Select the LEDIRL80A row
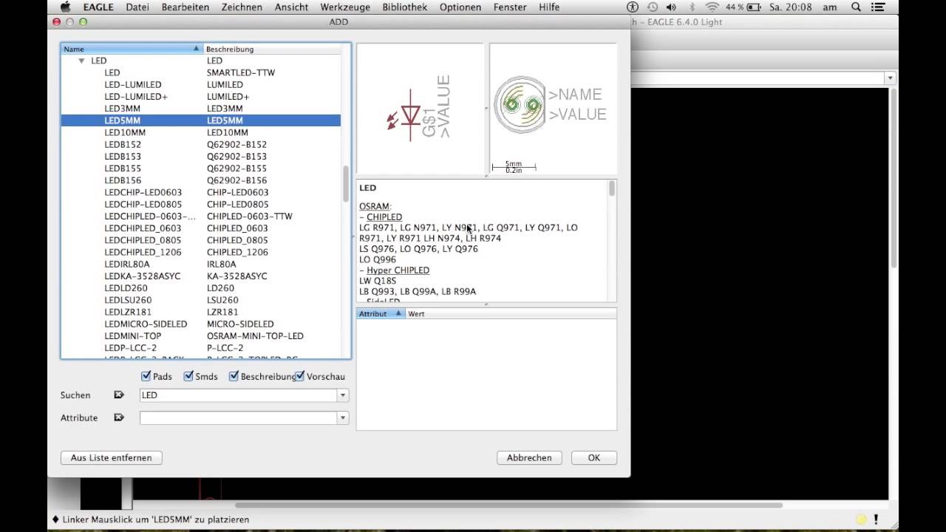This screenshot has height=532, width=946. (x=201, y=264)
